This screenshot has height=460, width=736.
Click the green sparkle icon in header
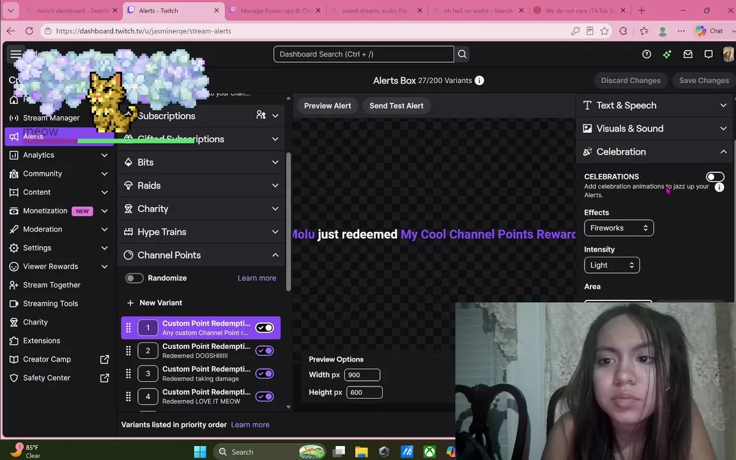(667, 54)
